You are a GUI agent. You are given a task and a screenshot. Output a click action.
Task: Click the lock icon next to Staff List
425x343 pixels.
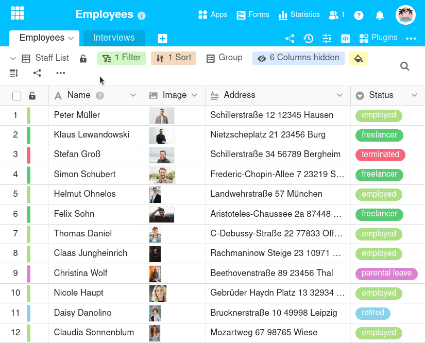coord(83,58)
